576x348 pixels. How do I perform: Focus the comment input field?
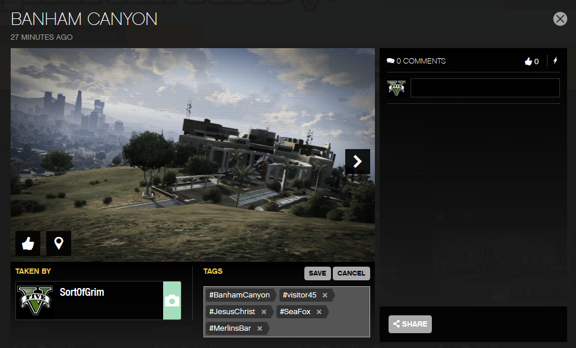click(485, 88)
